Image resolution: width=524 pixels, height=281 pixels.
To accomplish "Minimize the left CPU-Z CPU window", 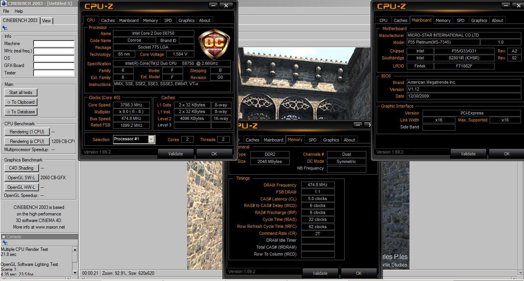I will [x=214, y=5].
